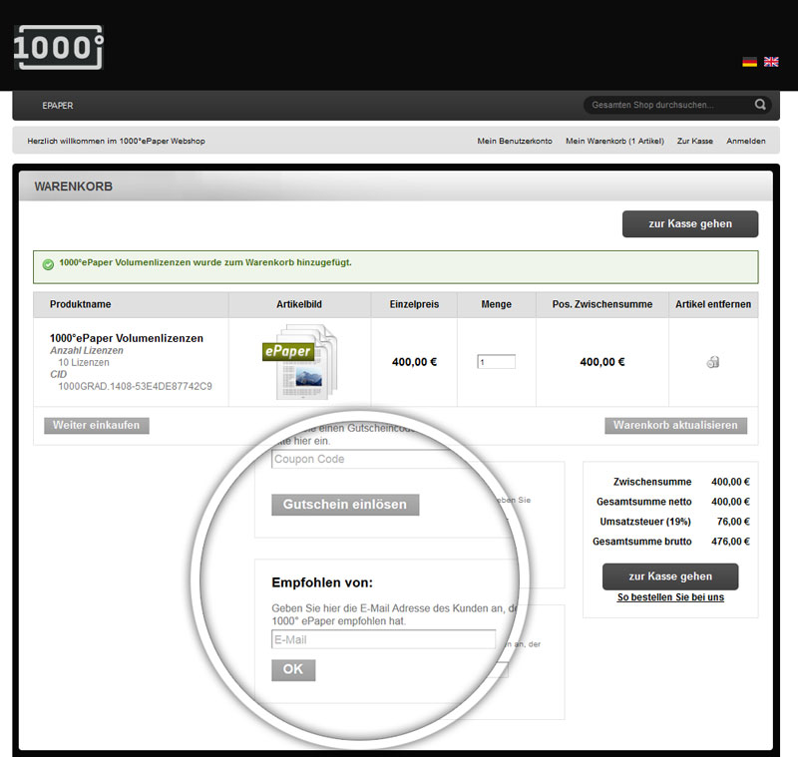798x757 pixels.
Task: Click Warenkorb aktualisieren button
Action: (675, 425)
